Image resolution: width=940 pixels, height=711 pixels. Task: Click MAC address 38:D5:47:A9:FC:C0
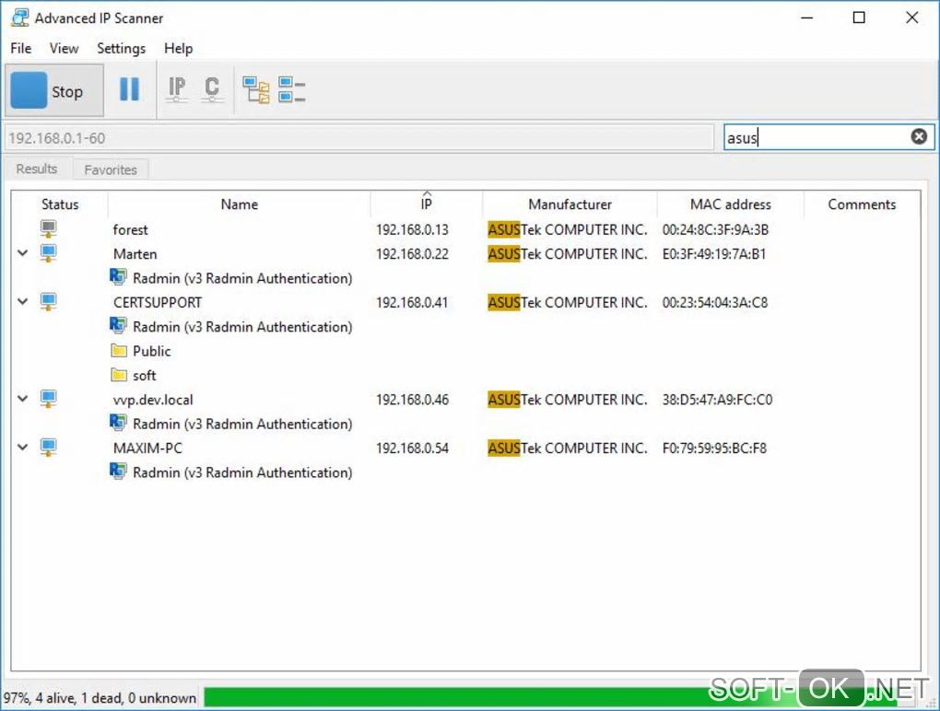(x=717, y=400)
